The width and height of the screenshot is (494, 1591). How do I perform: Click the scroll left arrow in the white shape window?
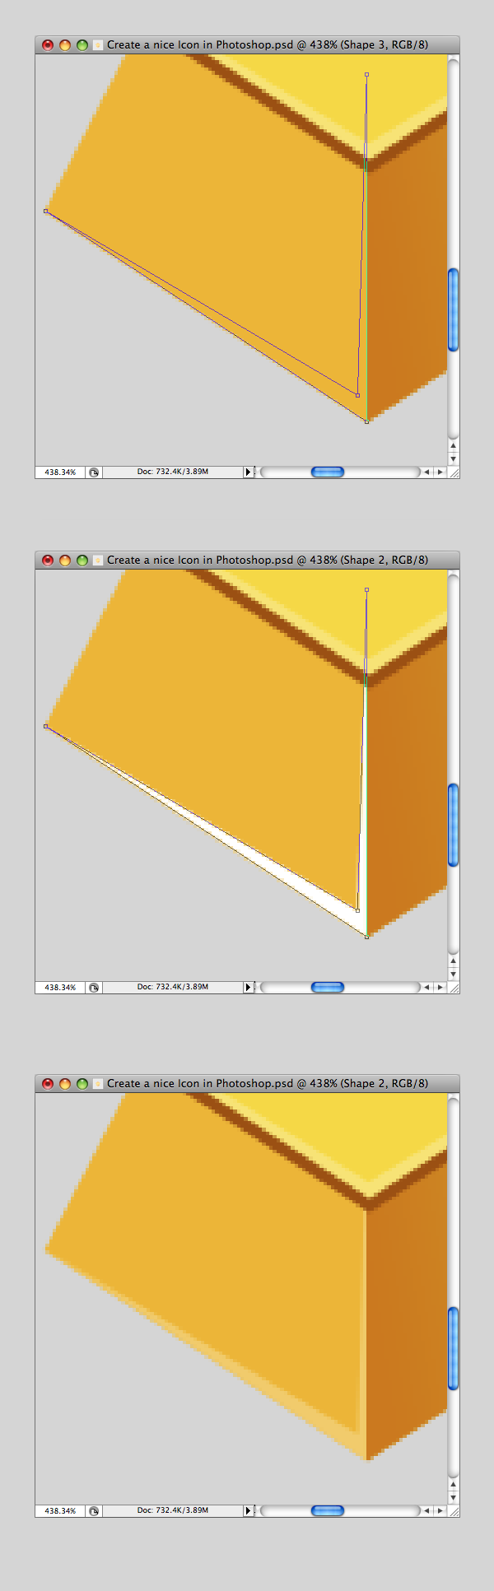(426, 988)
